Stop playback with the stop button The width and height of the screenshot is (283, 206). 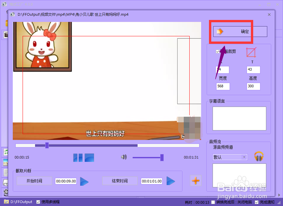pyautogui.click(x=89, y=158)
